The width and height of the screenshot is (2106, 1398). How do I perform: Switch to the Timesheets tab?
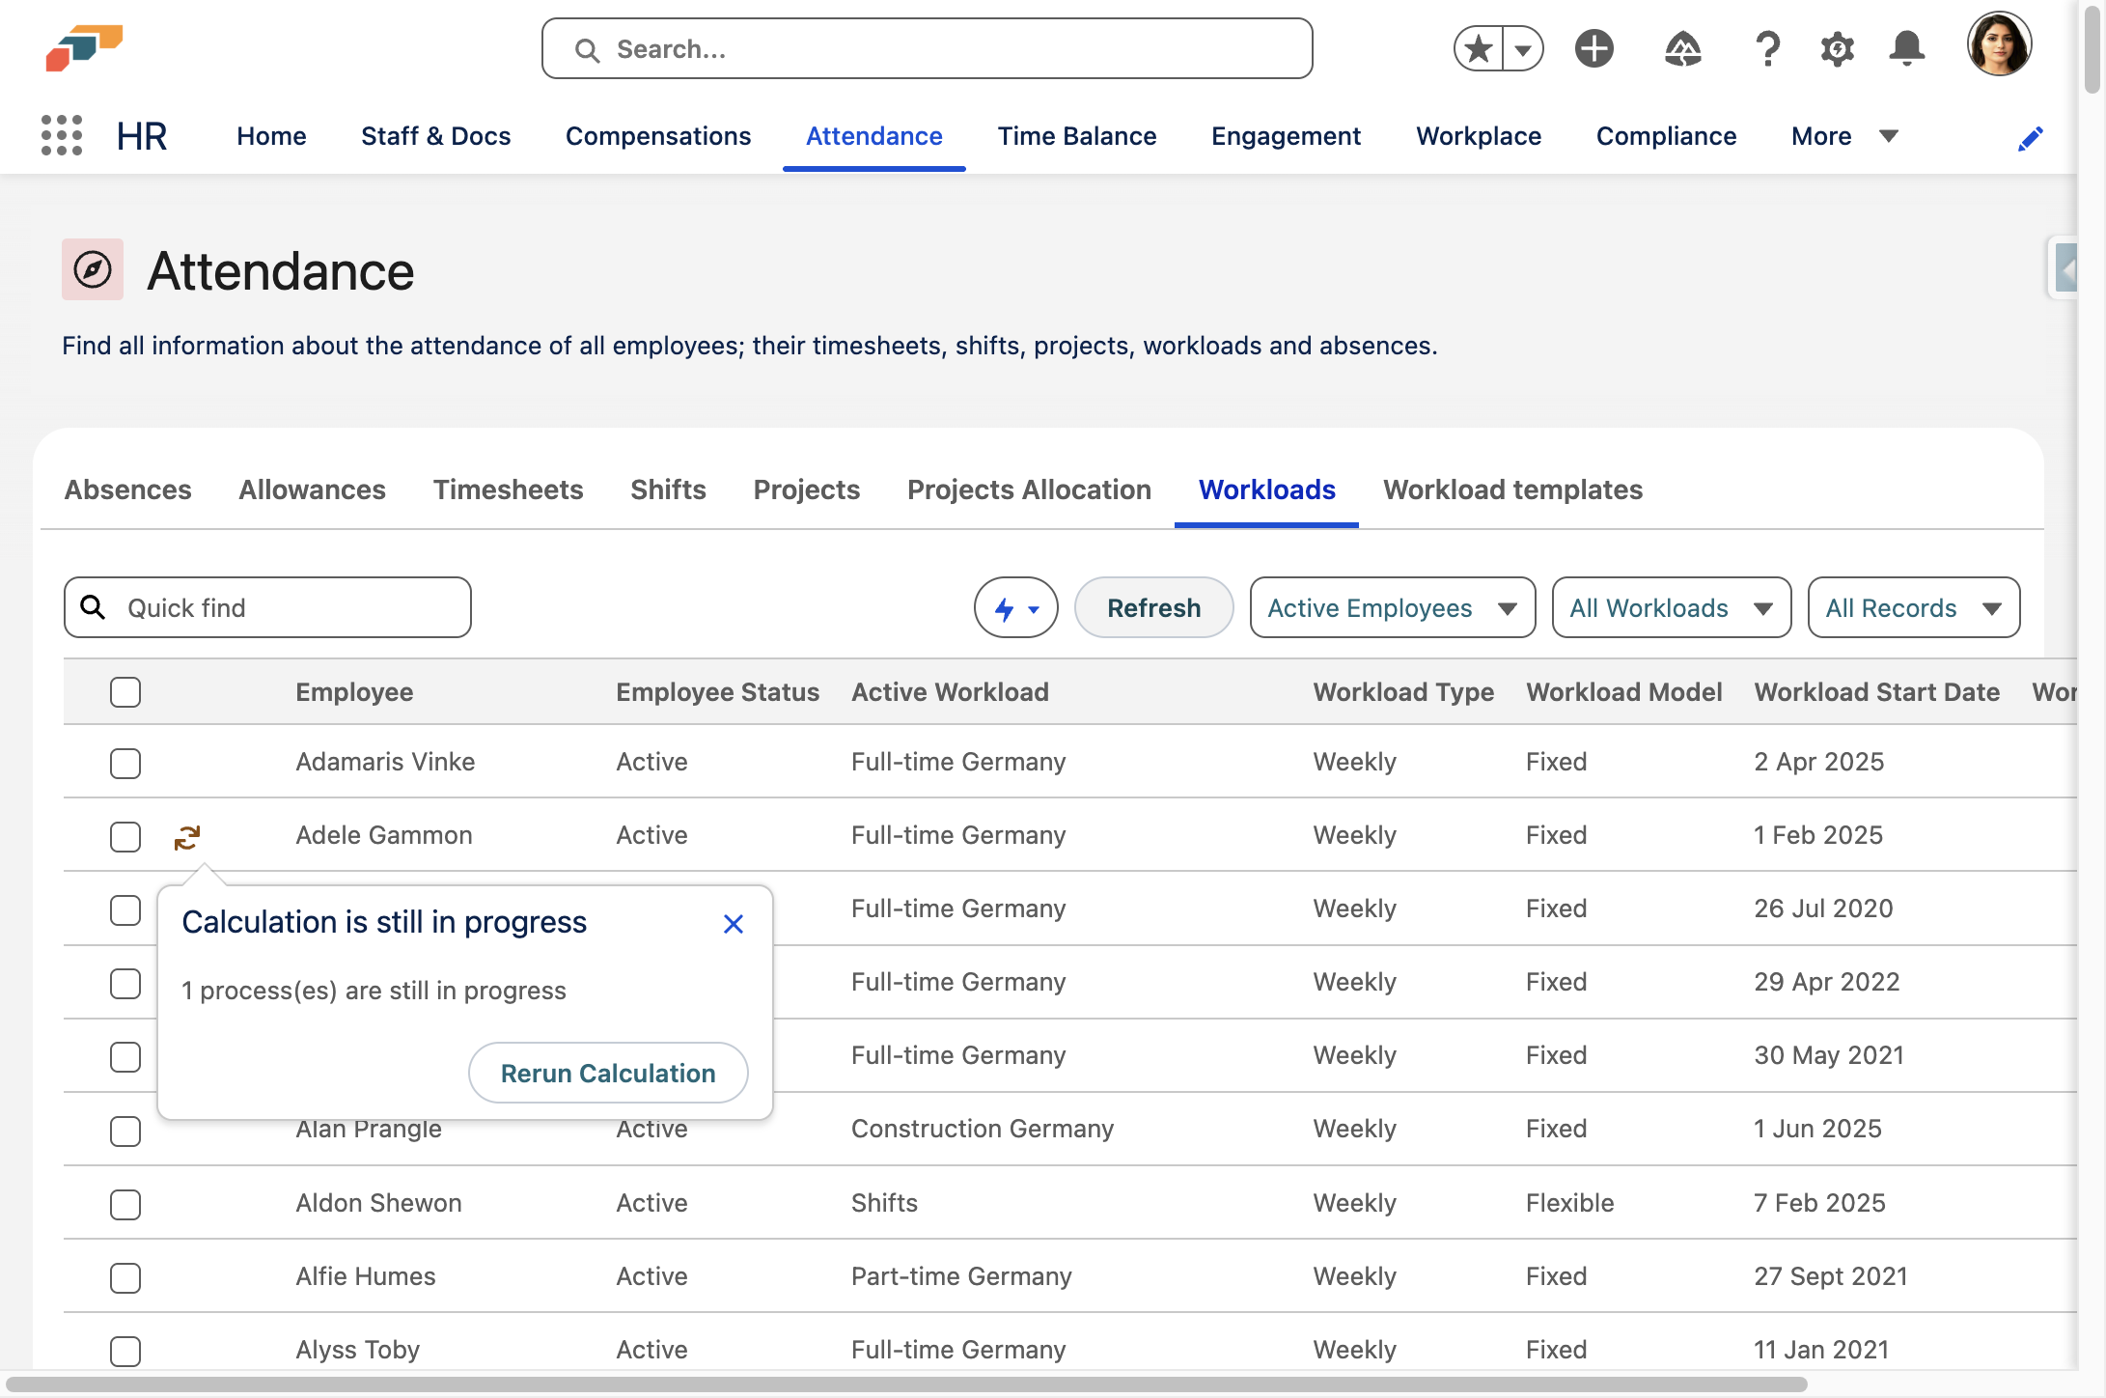pyautogui.click(x=508, y=489)
